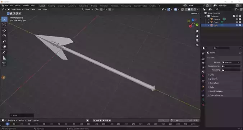
Task: Click the Z axis gizmo ball
Action: pos(193,20)
